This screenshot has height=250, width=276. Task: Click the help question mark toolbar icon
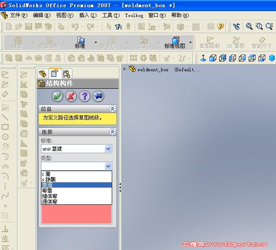pos(221,26)
